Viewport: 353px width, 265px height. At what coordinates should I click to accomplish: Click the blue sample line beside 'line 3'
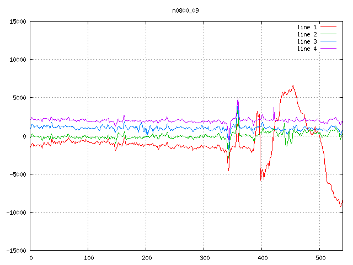pyautogui.click(x=328, y=41)
